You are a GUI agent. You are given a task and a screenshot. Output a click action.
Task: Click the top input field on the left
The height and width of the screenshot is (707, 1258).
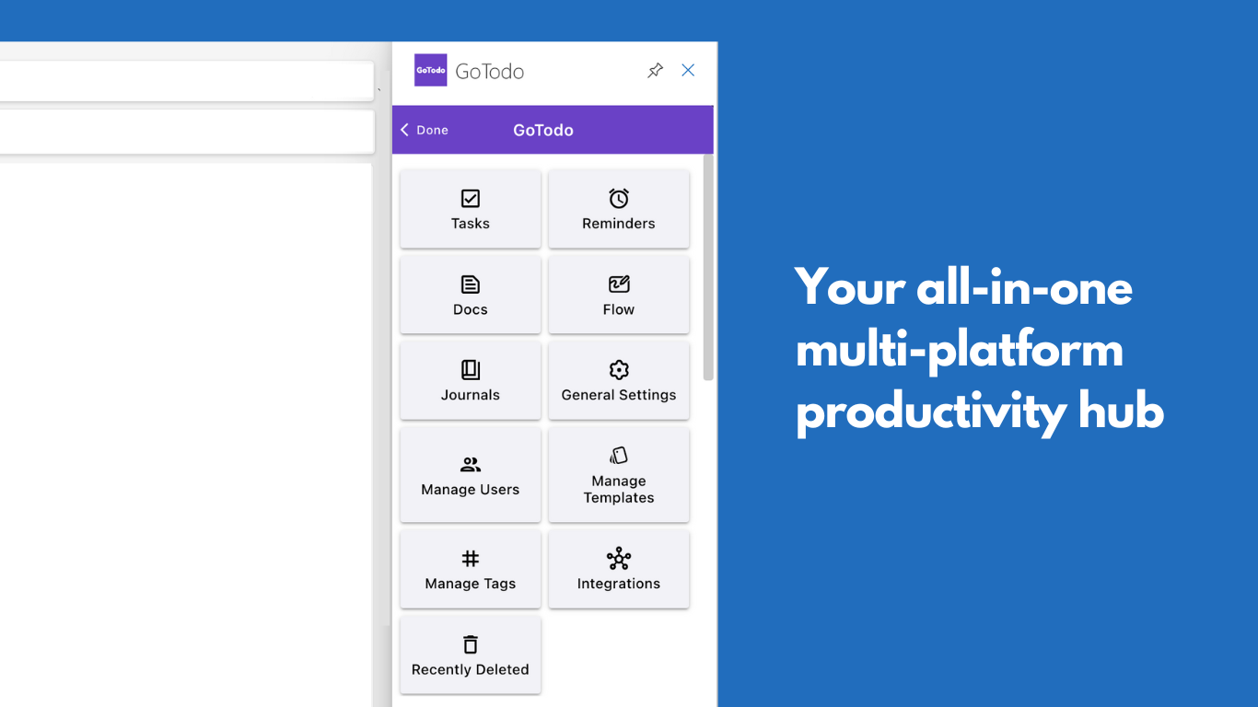coord(186,81)
